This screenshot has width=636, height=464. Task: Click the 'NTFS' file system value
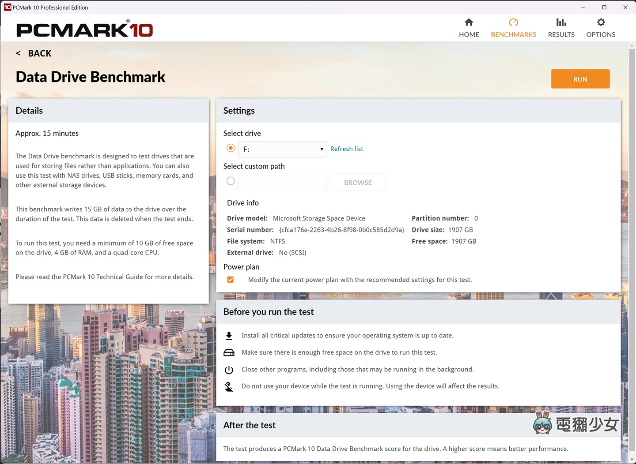[277, 241]
